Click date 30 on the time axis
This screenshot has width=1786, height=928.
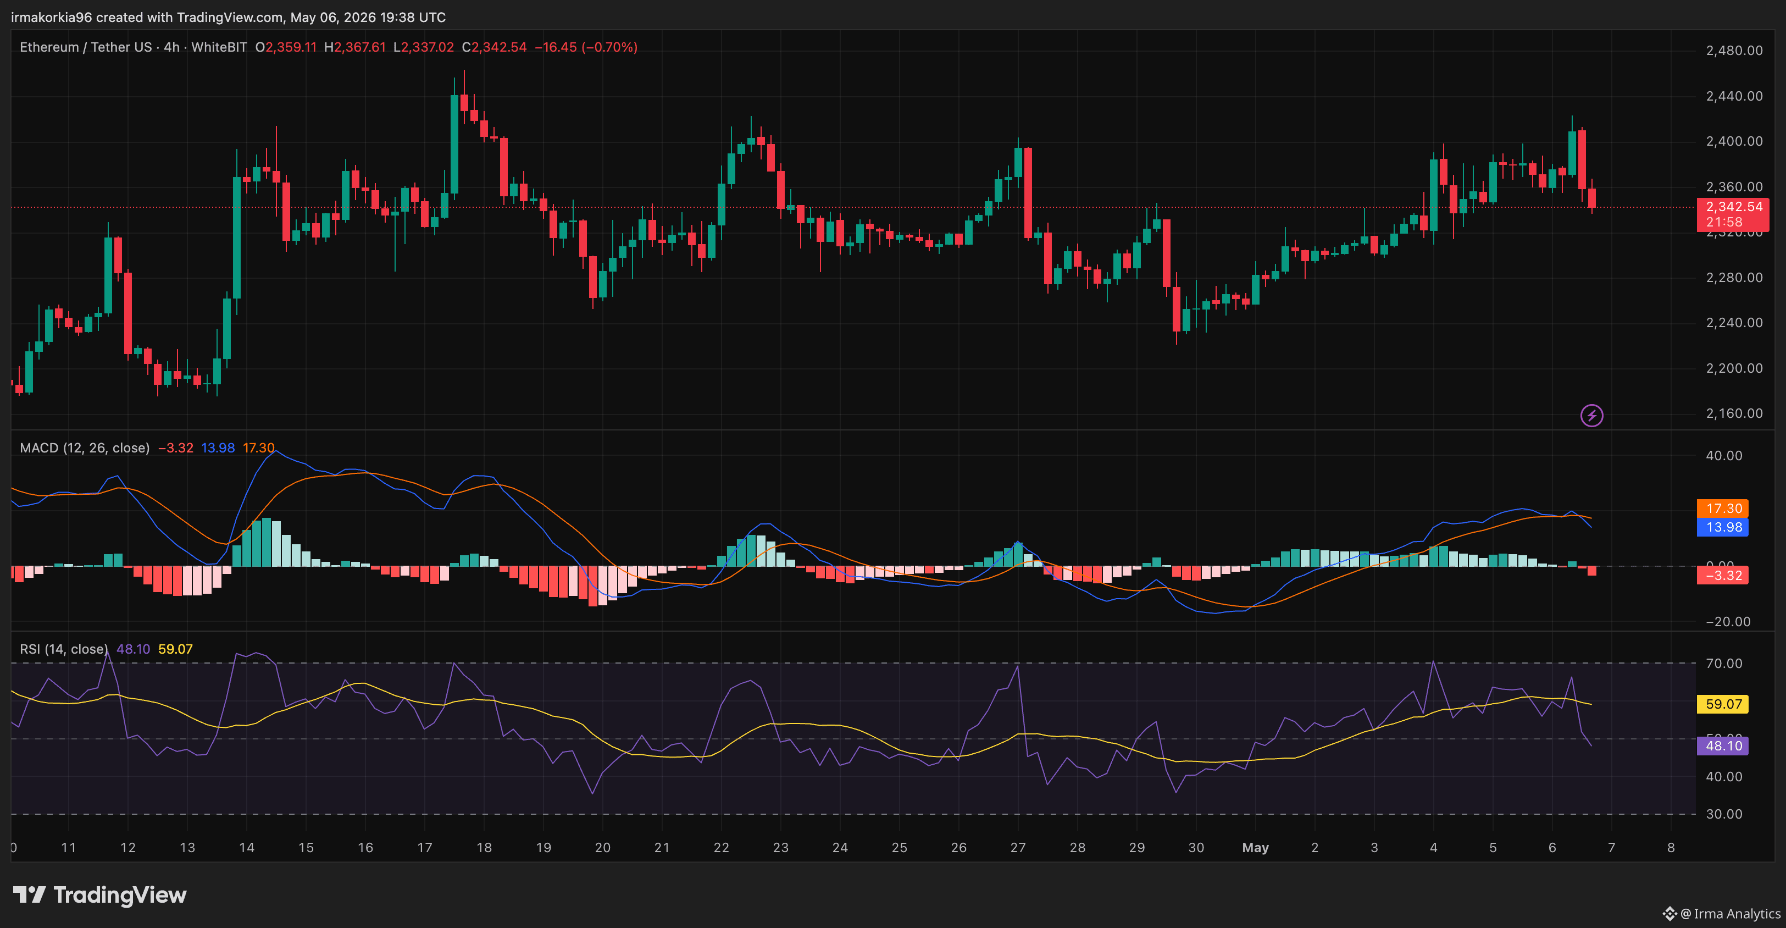click(1196, 848)
